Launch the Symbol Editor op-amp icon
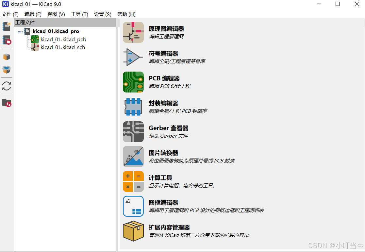365x252 pixels. [133, 57]
